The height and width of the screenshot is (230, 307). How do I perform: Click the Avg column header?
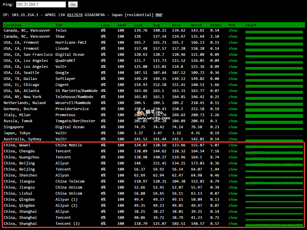coord(156,25)
